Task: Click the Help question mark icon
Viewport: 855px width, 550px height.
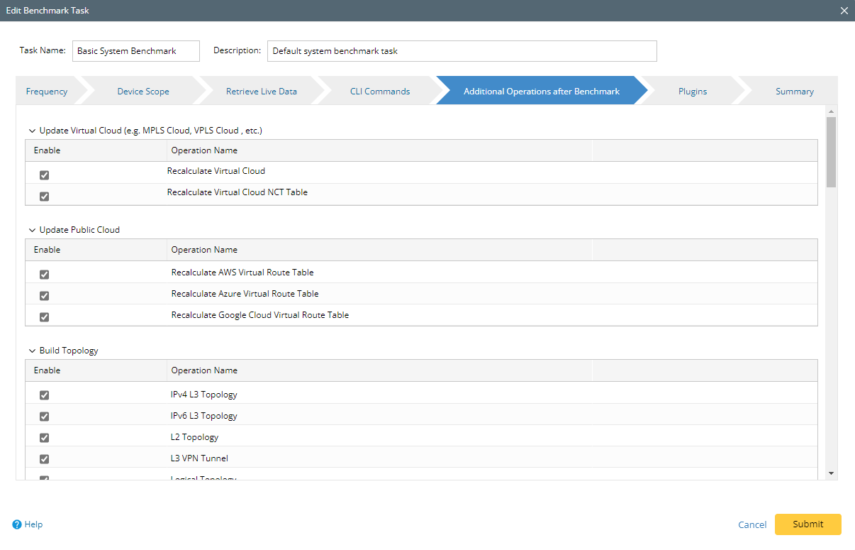Action: click(x=17, y=524)
